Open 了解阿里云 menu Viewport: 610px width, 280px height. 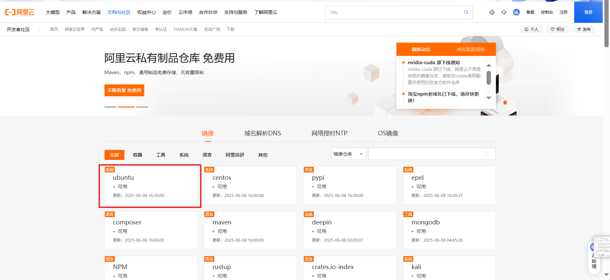266,12
